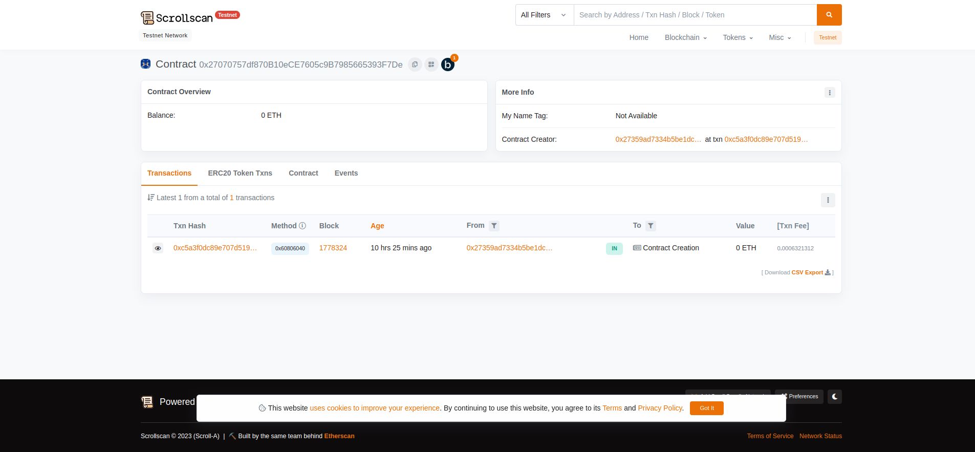Click the Method info icon

pos(302,226)
